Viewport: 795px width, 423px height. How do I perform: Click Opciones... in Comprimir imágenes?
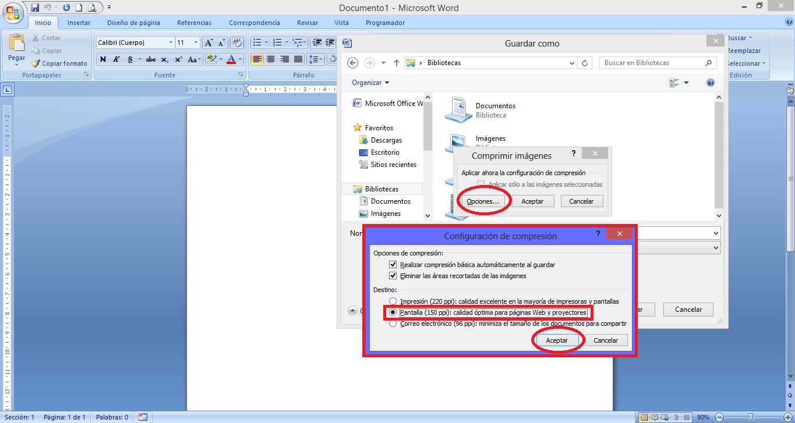tap(483, 201)
